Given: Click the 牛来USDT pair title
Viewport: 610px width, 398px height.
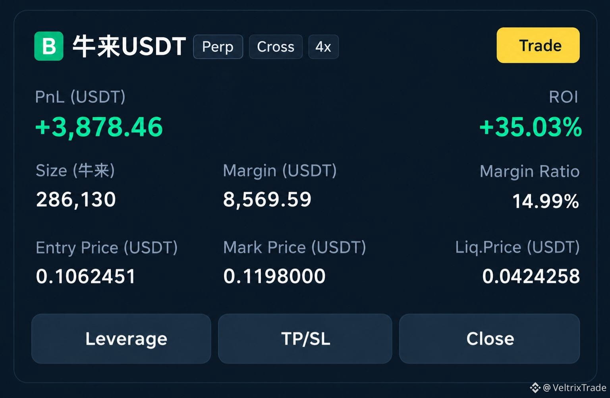Looking at the screenshot, I should tap(129, 46).
